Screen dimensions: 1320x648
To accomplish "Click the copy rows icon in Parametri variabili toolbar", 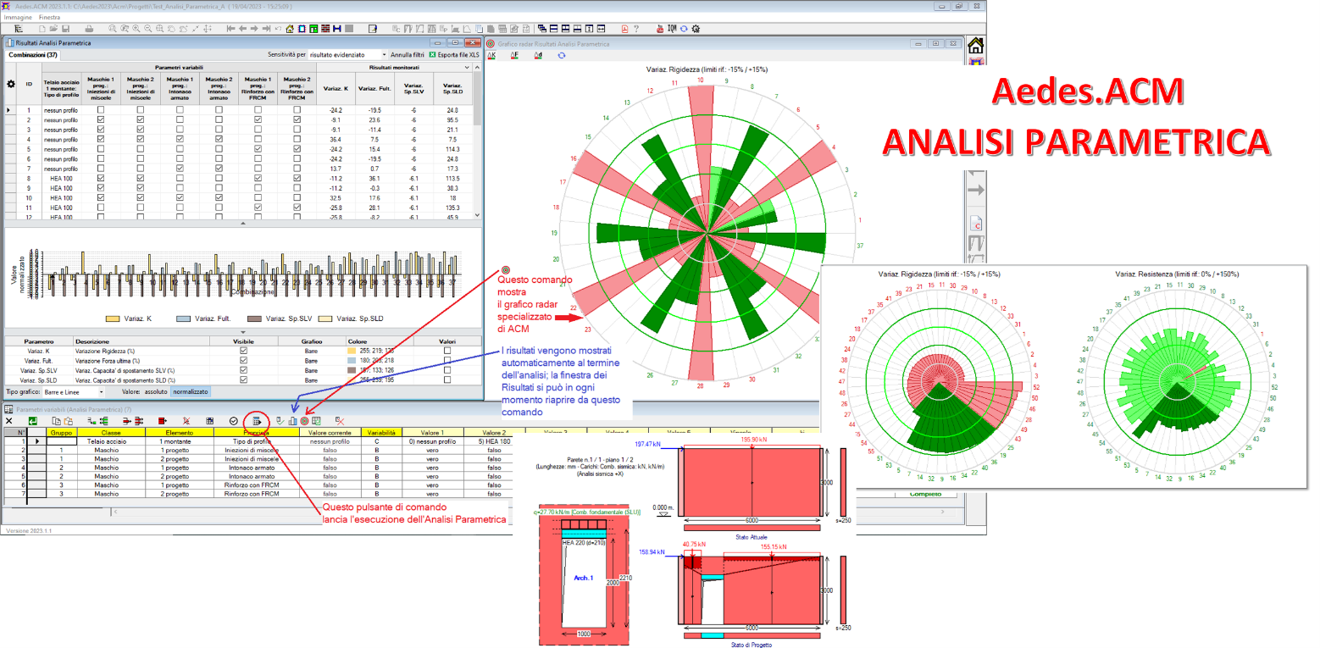I will tap(56, 421).
